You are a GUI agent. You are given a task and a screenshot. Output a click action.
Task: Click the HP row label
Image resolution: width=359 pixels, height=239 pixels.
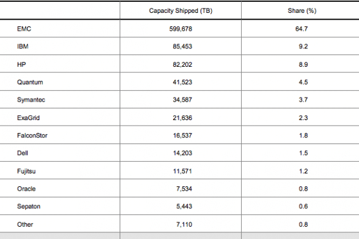(x=21, y=64)
